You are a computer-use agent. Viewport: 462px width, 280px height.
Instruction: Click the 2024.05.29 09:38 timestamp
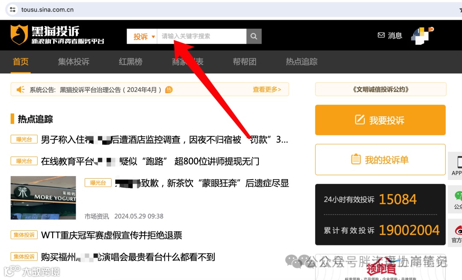pyautogui.click(x=139, y=216)
